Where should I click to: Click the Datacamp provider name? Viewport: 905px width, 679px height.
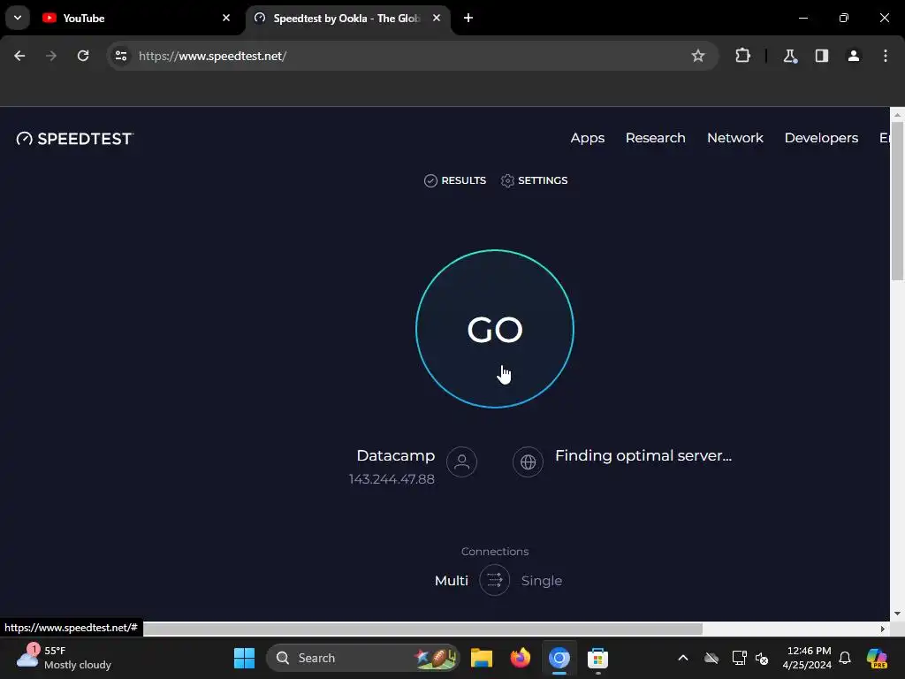tap(395, 455)
